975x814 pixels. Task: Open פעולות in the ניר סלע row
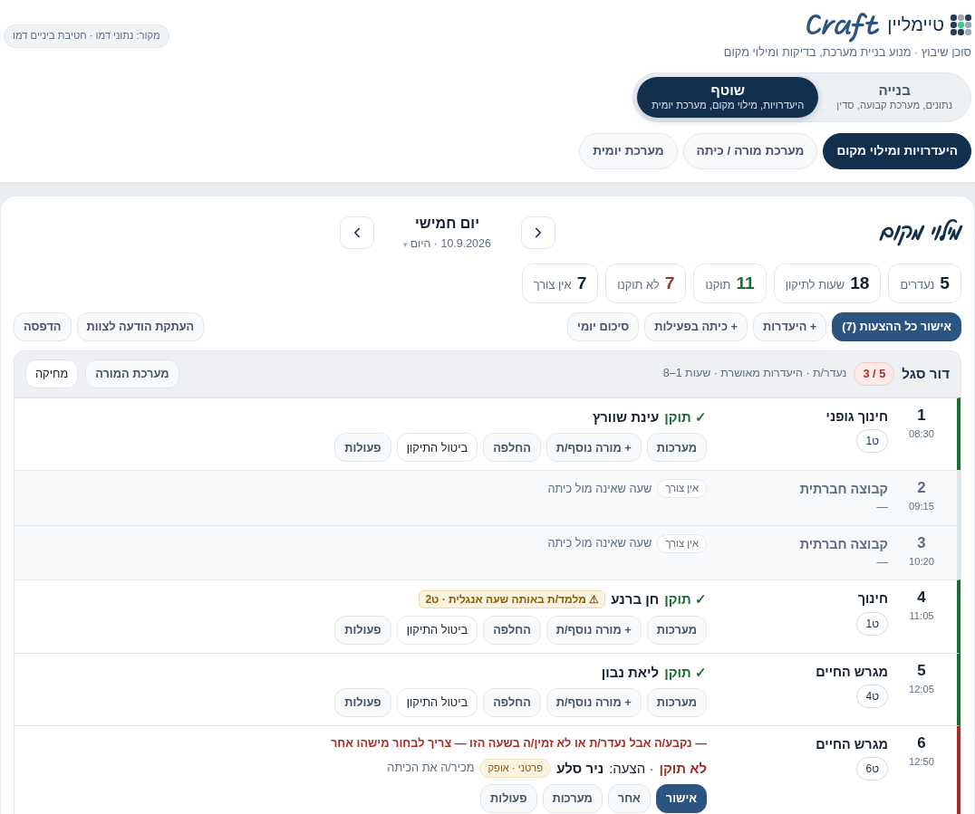pos(508,799)
